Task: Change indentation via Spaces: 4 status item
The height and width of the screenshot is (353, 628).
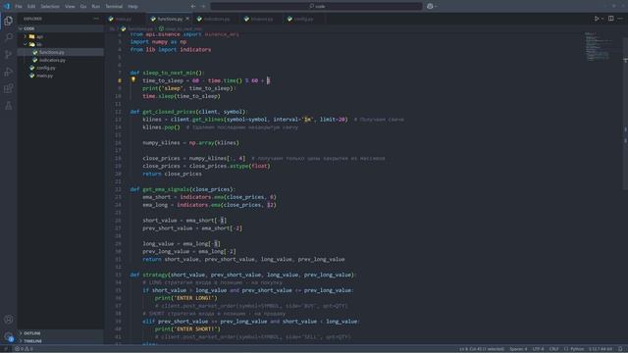Action: [x=518, y=349]
